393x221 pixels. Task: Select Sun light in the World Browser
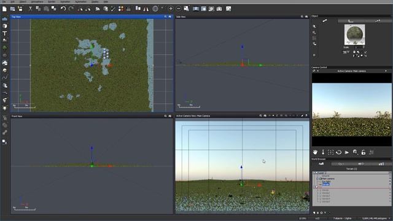326,182
